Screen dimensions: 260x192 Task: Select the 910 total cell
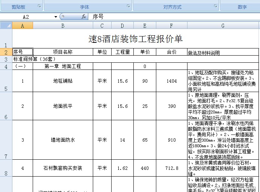172,140
